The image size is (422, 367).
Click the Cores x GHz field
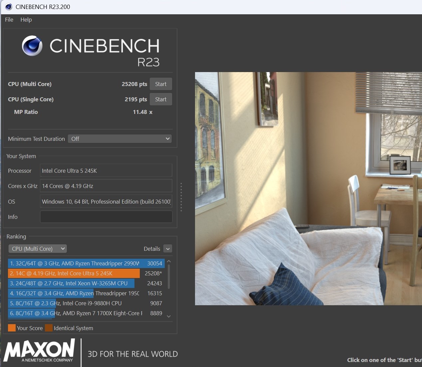tap(106, 186)
